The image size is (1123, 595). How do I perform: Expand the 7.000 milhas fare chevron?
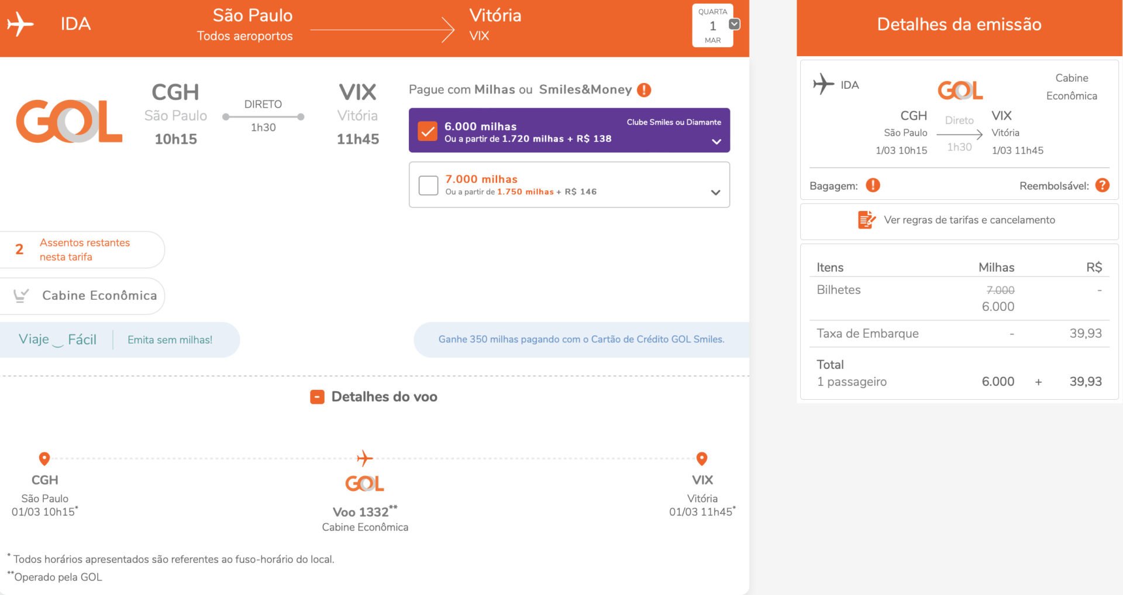[x=715, y=192]
